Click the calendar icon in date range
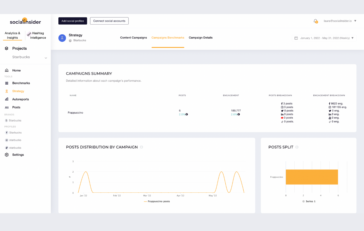This screenshot has height=231, width=364. (296, 38)
